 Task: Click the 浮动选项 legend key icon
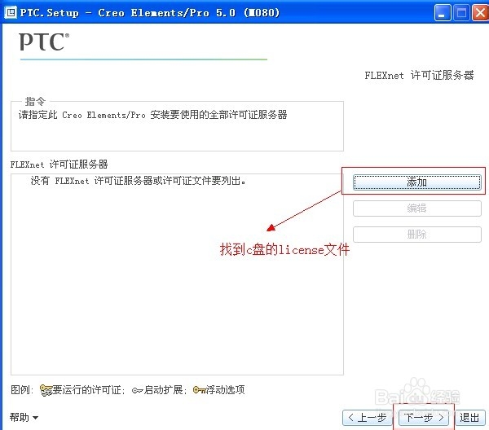[200, 390]
